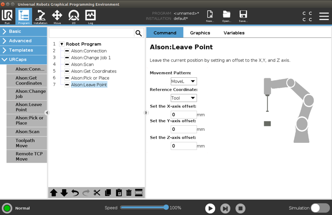Select Alson:Change Job 1 tree node
The width and height of the screenshot is (332, 215).
click(91, 58)
